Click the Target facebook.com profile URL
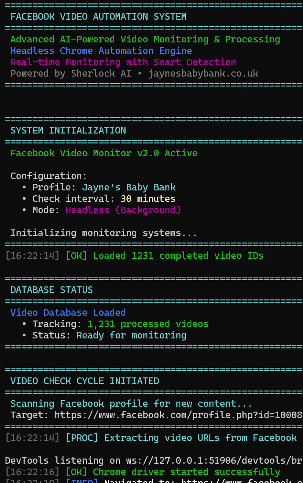The height and width of the screenshot is (483, 303). (x=179, y=415)
